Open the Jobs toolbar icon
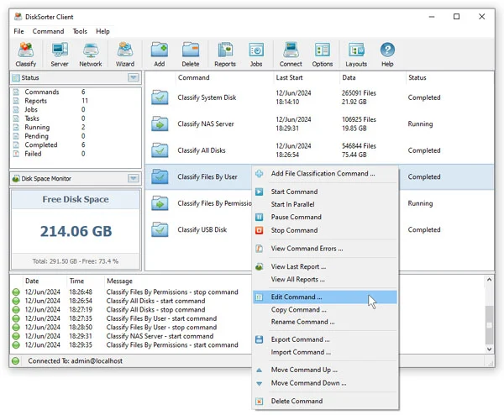Viewport: 504px width, 415px height. pyautogui.click(x=256, y=55)
